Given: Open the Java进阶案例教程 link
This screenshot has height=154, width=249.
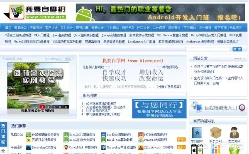Looking at the screenshot, I should tap(86, 35).
